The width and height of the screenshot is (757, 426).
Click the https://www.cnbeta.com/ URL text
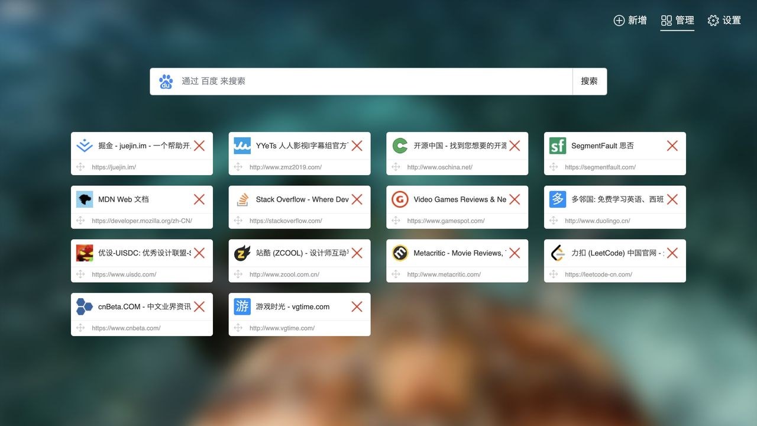126,328
